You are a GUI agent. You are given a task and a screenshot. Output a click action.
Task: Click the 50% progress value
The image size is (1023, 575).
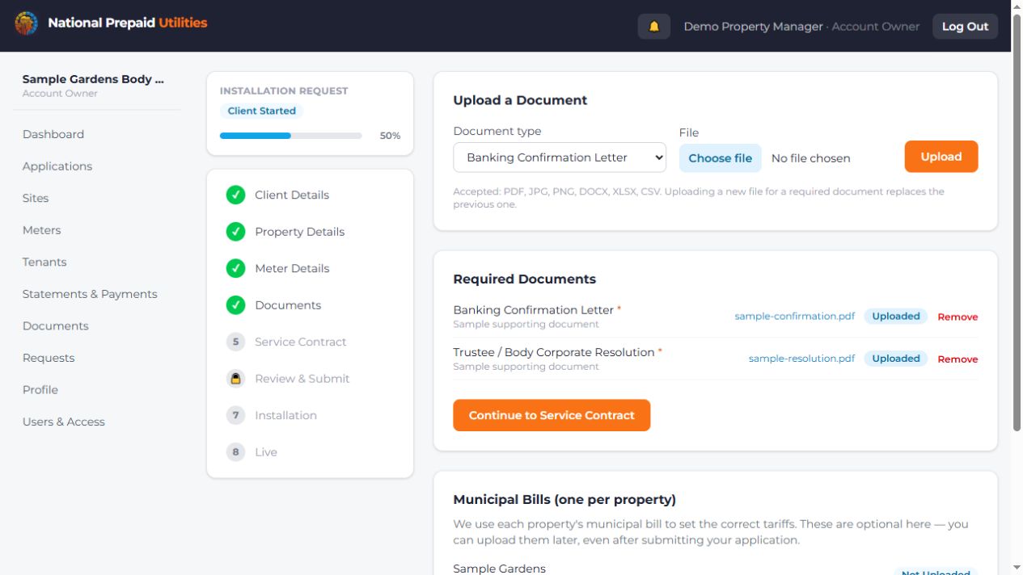(390, 136)
